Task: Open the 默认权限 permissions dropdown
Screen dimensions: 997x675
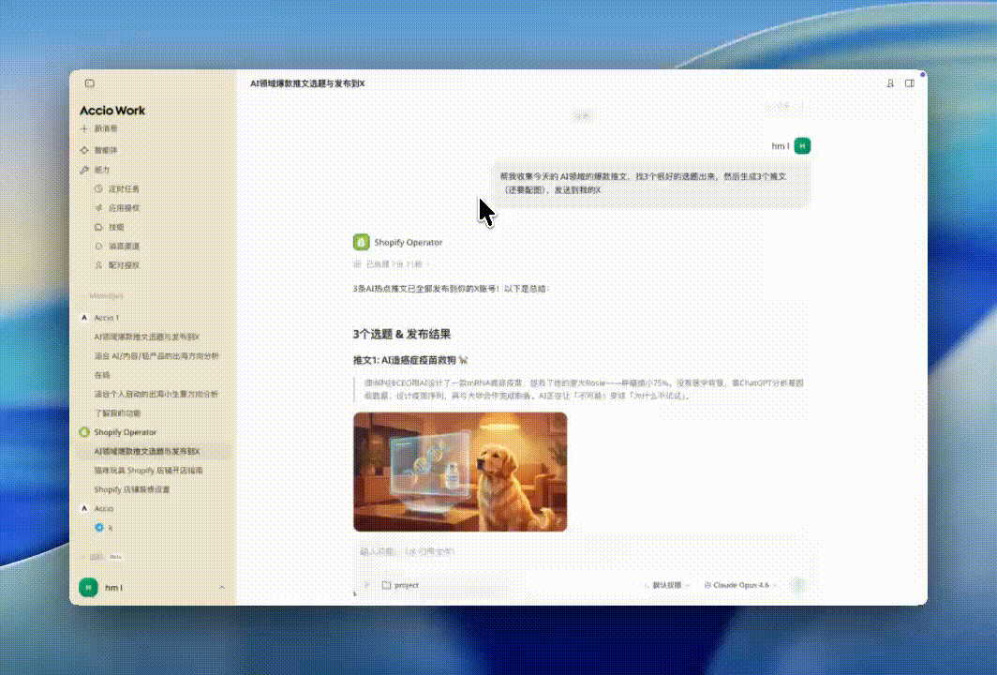Action: (669, 584)
